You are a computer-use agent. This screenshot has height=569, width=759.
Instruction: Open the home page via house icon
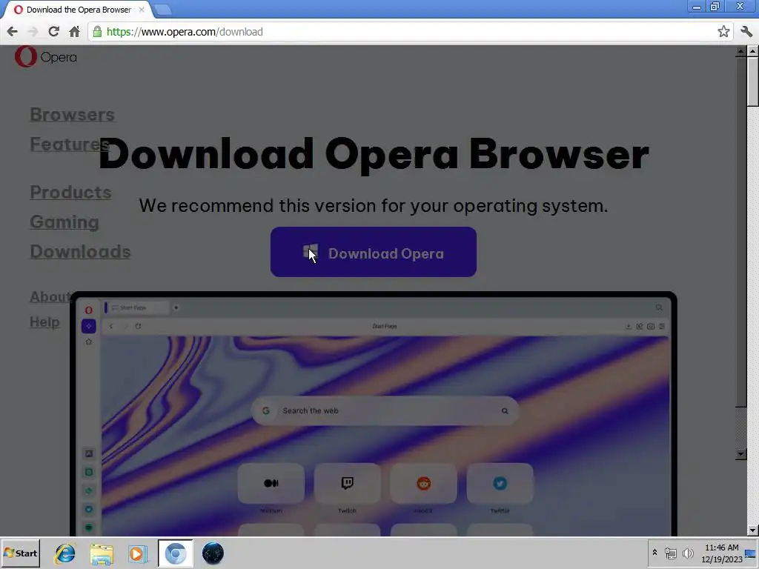(x=74, y=32)
